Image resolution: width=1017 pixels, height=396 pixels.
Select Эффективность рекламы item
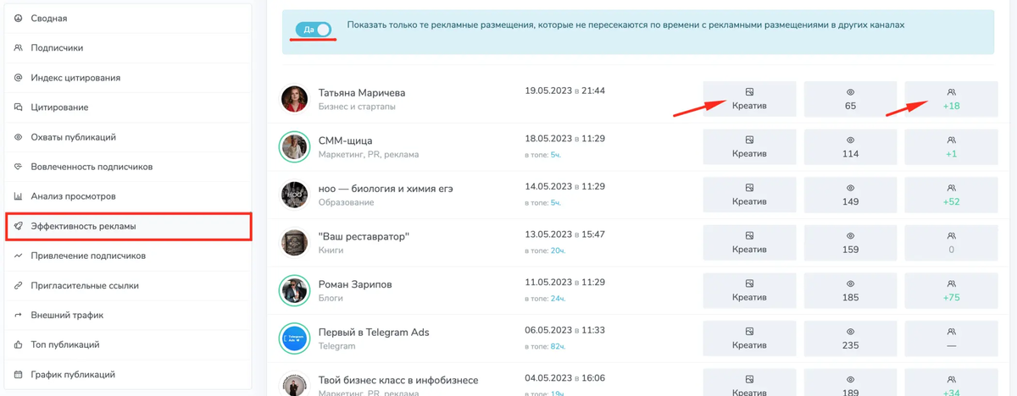pos(128,226)
